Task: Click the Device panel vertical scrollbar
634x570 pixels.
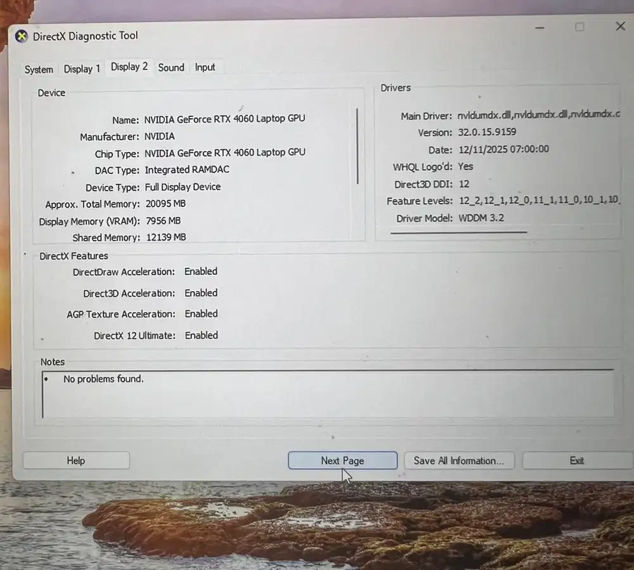Action: tap(358, 146)
